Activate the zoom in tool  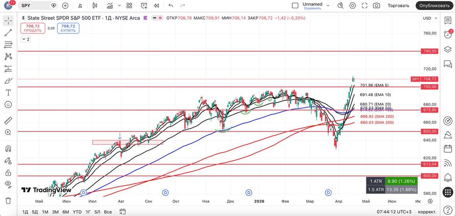click(8, 132)
